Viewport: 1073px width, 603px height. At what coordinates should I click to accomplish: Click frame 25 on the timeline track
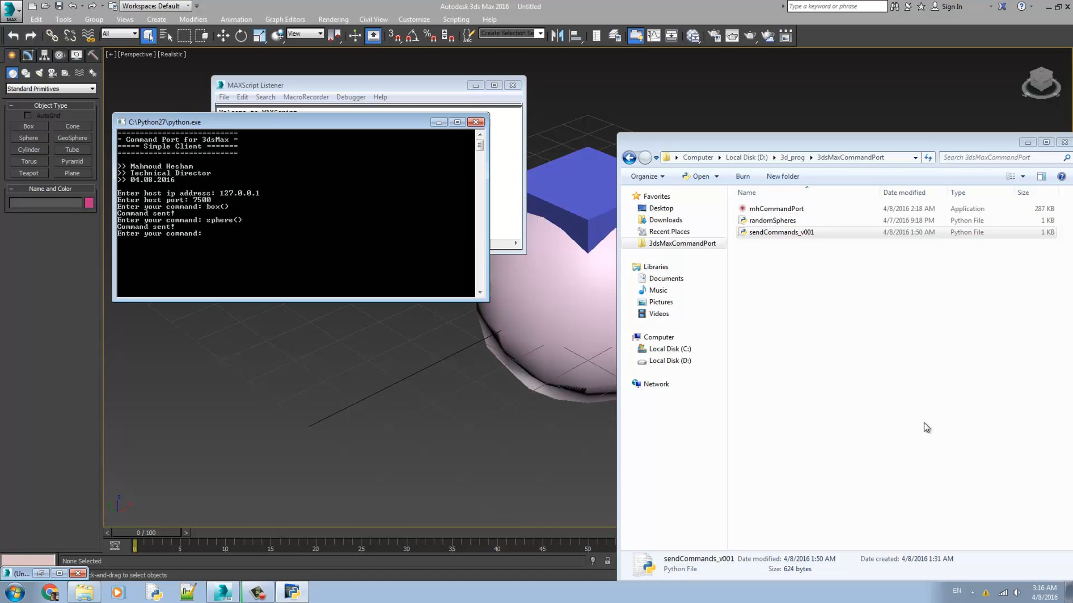[x=361, y=546]
